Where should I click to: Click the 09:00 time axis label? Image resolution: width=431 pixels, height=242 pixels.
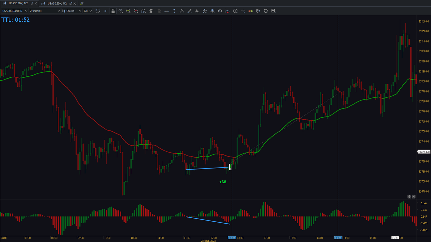pos(54,238)
